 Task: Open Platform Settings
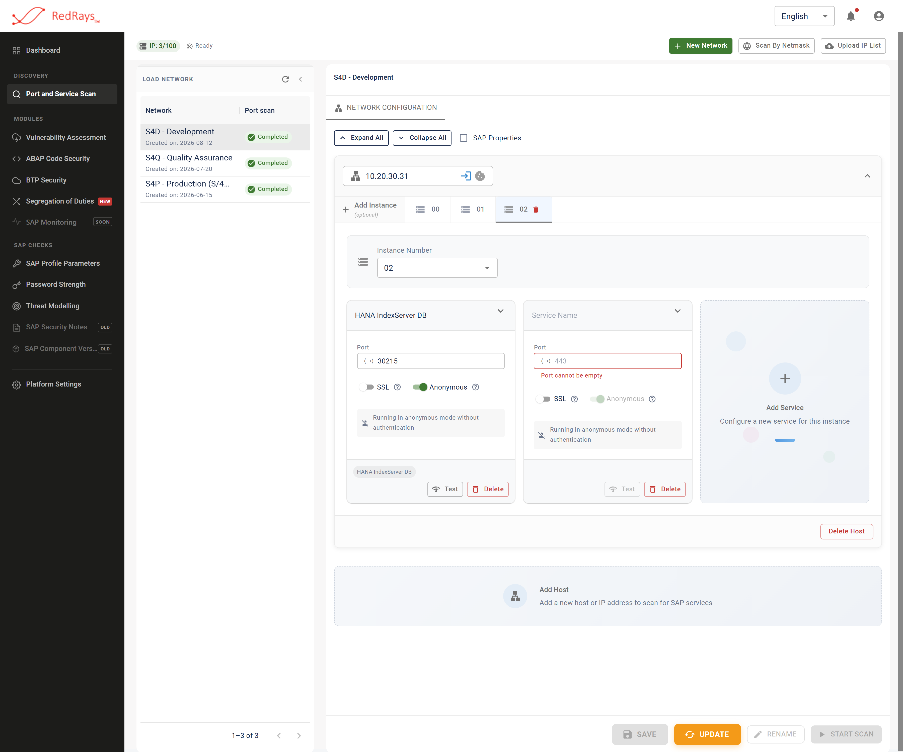62,384
